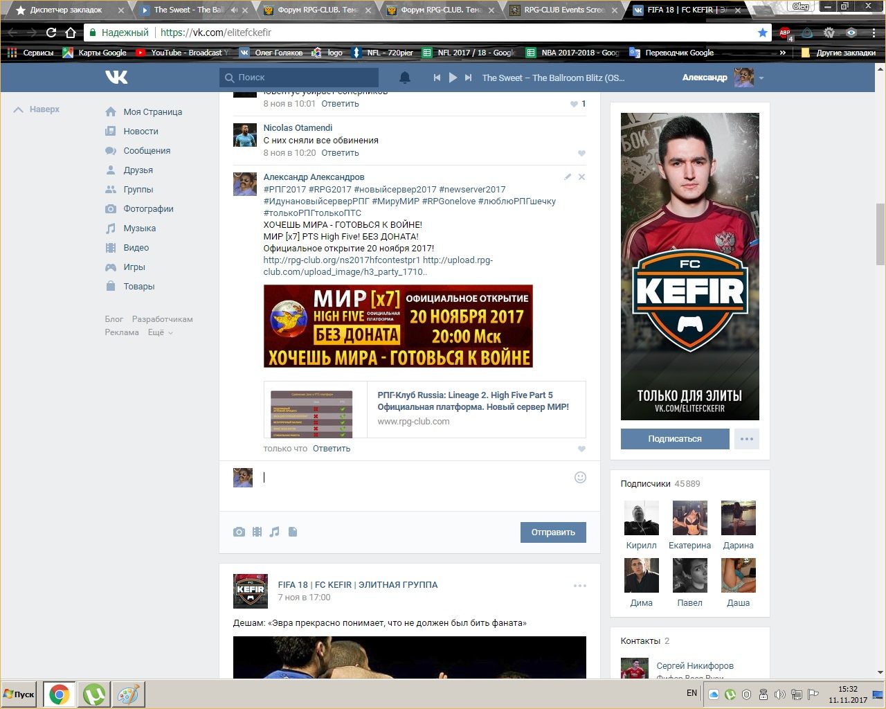Screen dimensions: 886x709
Task: Like Nicolas Otamendi's comment
Action: coord(581,153)
